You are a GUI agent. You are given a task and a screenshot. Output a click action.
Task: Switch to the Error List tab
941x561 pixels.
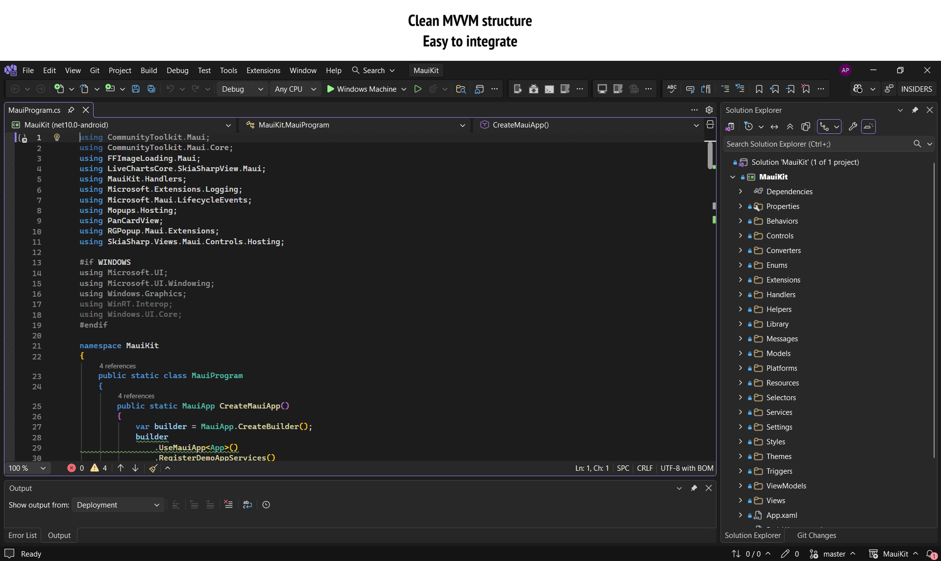point(23,535)
